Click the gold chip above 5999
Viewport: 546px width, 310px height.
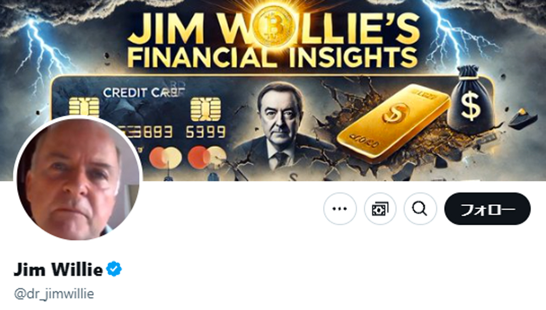[x=205, y=109]
